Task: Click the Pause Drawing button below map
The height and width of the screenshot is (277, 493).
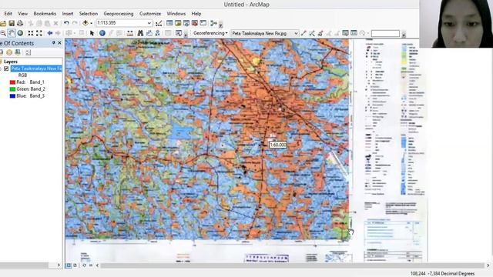Action: 91,265
